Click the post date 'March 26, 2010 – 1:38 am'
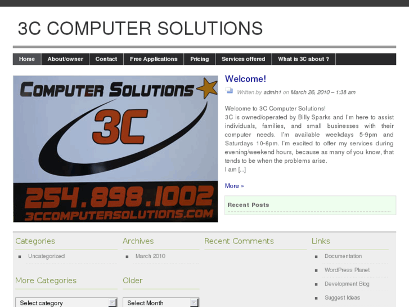Viewport: 409px width, 307px height. point(323,92)
